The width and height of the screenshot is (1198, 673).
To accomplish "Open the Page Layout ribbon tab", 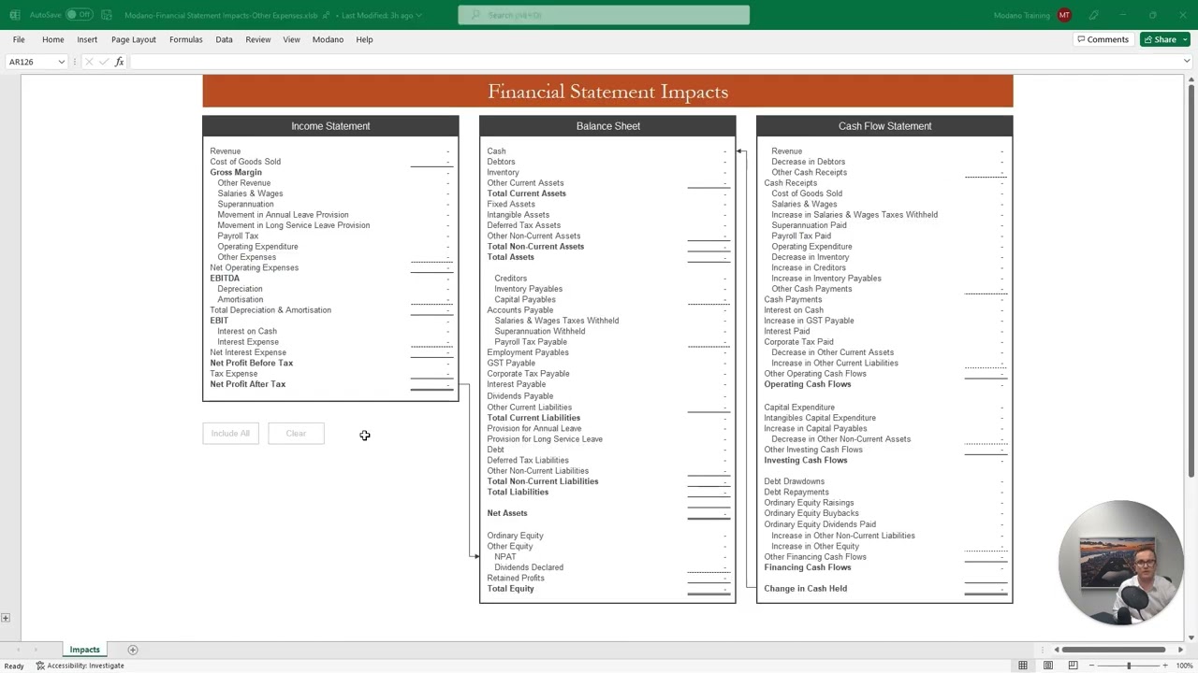I will (134, 39).
